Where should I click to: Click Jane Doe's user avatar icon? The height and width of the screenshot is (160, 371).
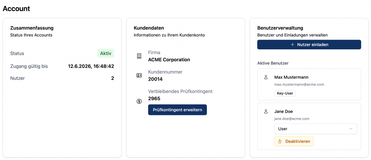(x=266, y=111)
